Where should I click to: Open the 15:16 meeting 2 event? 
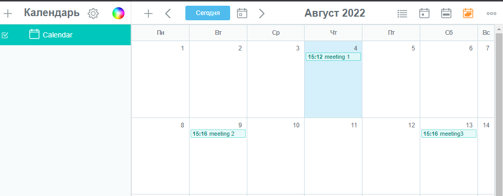(x=218, y=134)
